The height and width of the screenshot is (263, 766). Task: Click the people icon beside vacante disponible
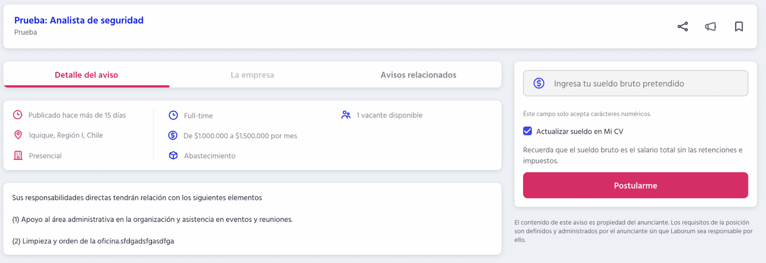point(346,115)
